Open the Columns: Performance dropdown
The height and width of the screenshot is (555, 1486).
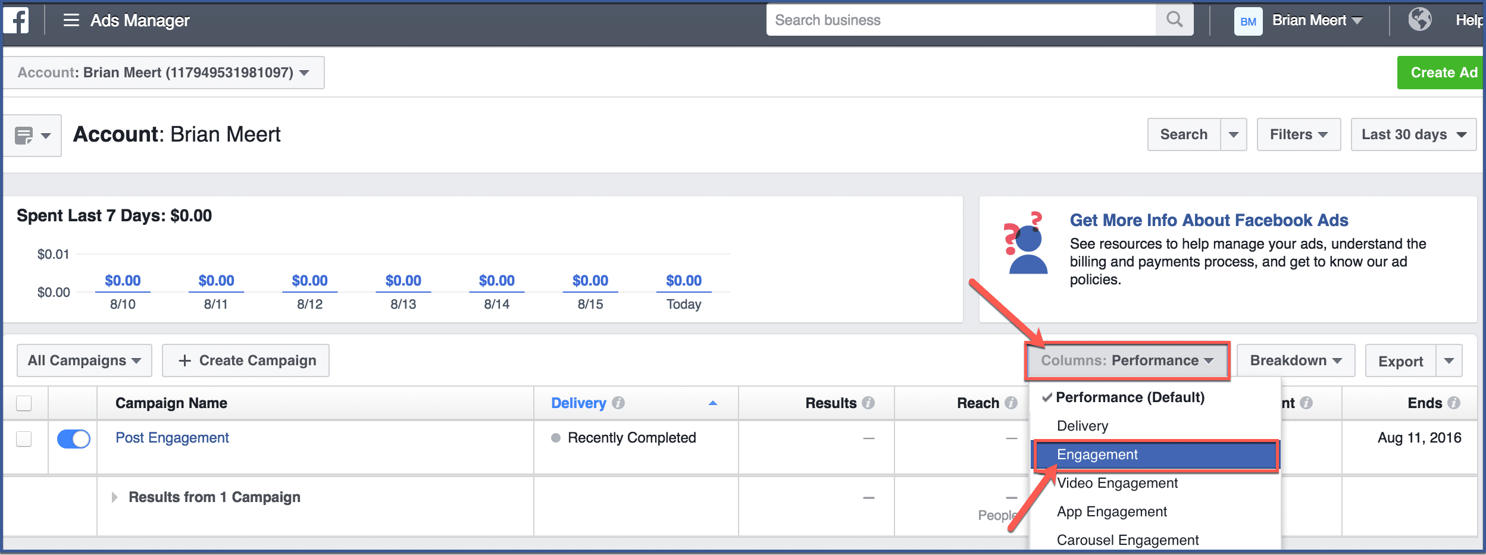pyautogui.click(x=1127, y=360)
